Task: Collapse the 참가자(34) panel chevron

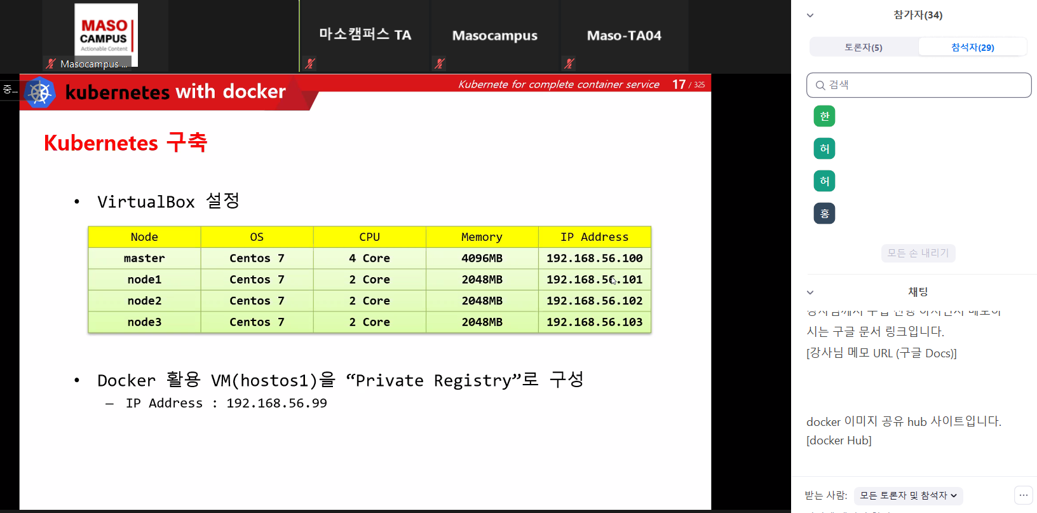Action: pos(810,15)
